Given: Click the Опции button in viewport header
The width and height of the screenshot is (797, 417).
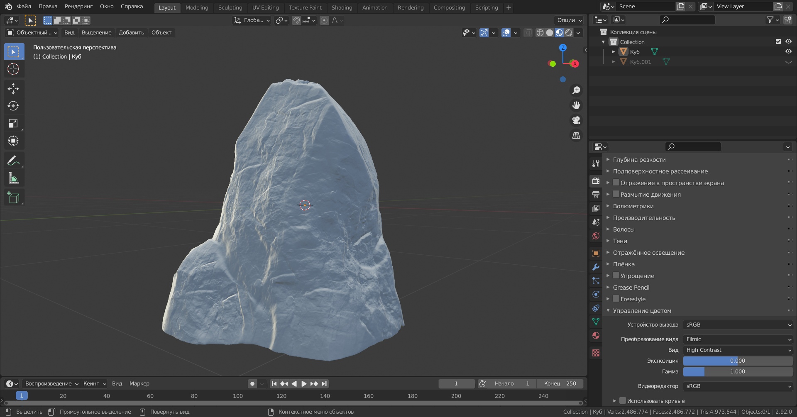Looking at the screenshot, I should 569,20.
